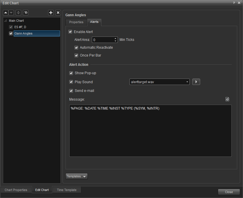The image size is (243, 198).
Task: Click the move up arrow icon
Action: click(x=6, y=12)
